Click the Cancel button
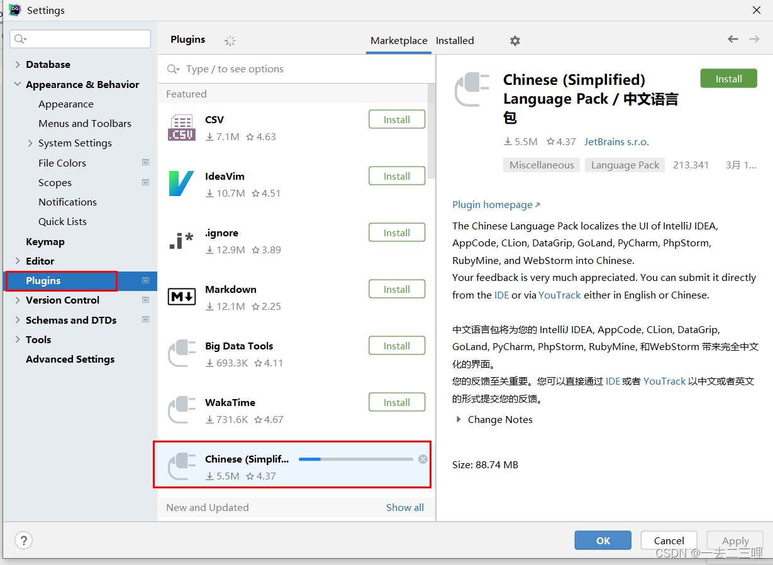 (669, 540)
